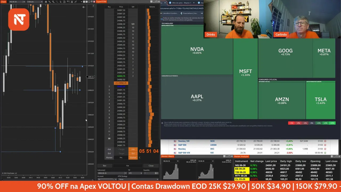The width and height of the screenshot is (341, 192).
Task: Toggle the Chart Trader icon
Action: coord(68,2)
